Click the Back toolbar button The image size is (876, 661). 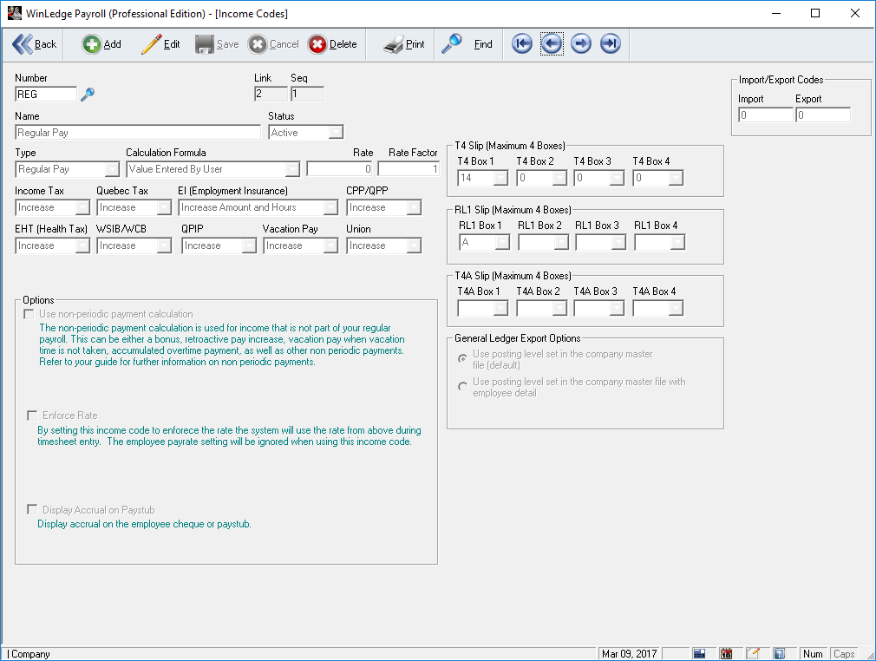pos(35,44)
